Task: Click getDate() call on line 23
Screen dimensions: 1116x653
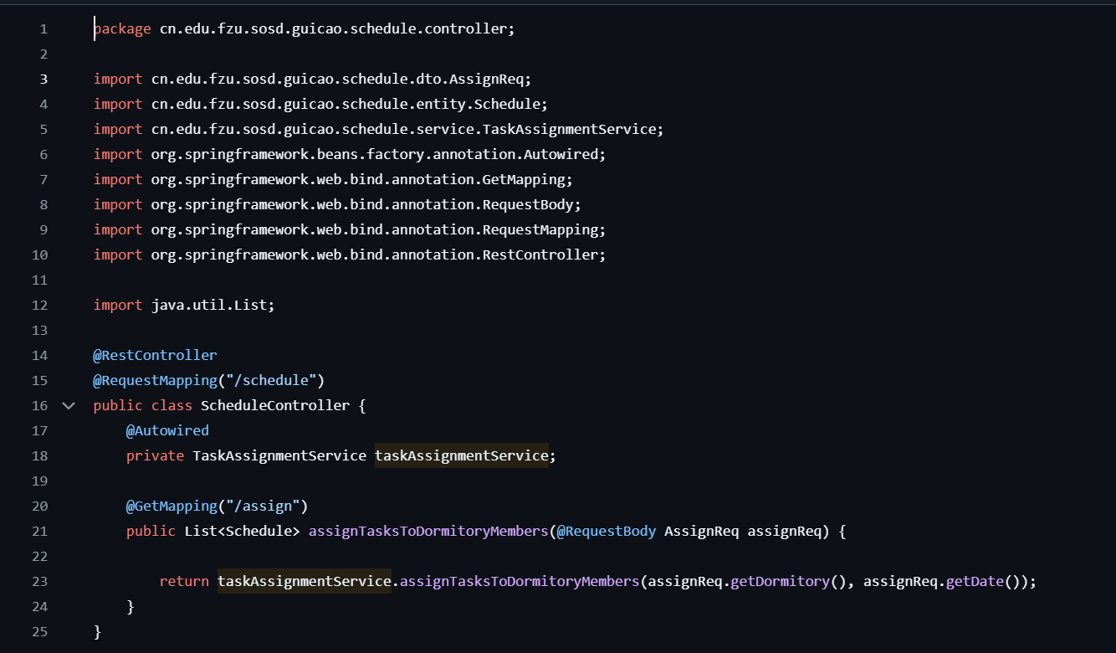Action: pos(983,581)
